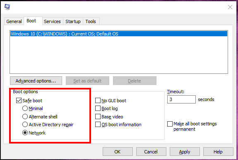
Task: Enable OS boot information checkbox
Action: 98,125
